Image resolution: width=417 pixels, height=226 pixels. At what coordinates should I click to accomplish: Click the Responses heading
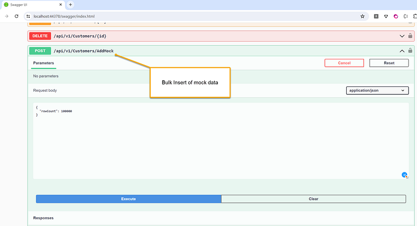click(x=43, y=218)
